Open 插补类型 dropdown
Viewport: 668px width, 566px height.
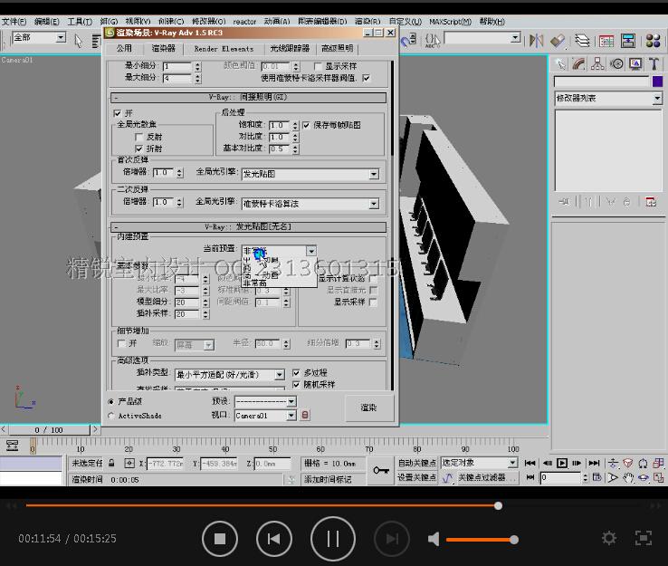pos(230,375)
